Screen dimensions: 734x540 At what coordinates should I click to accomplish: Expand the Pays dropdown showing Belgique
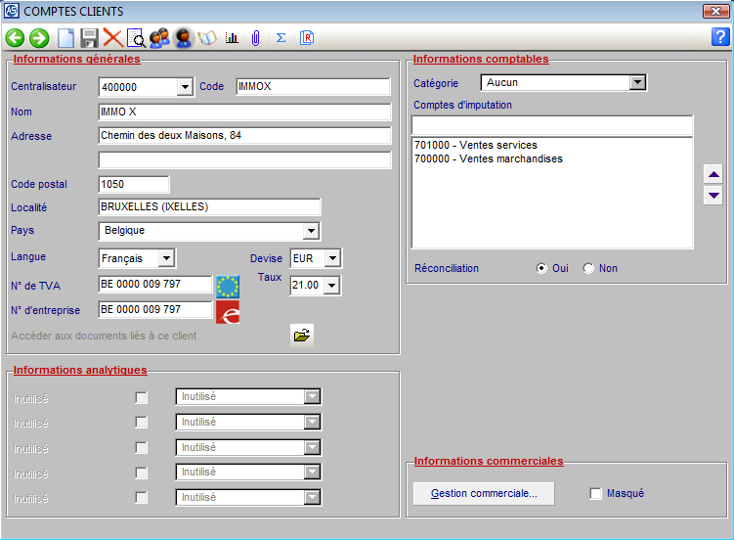(311, 231)
